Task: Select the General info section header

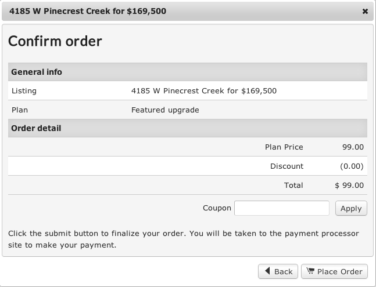Action: pyautogui.click(x=37, y=72)
